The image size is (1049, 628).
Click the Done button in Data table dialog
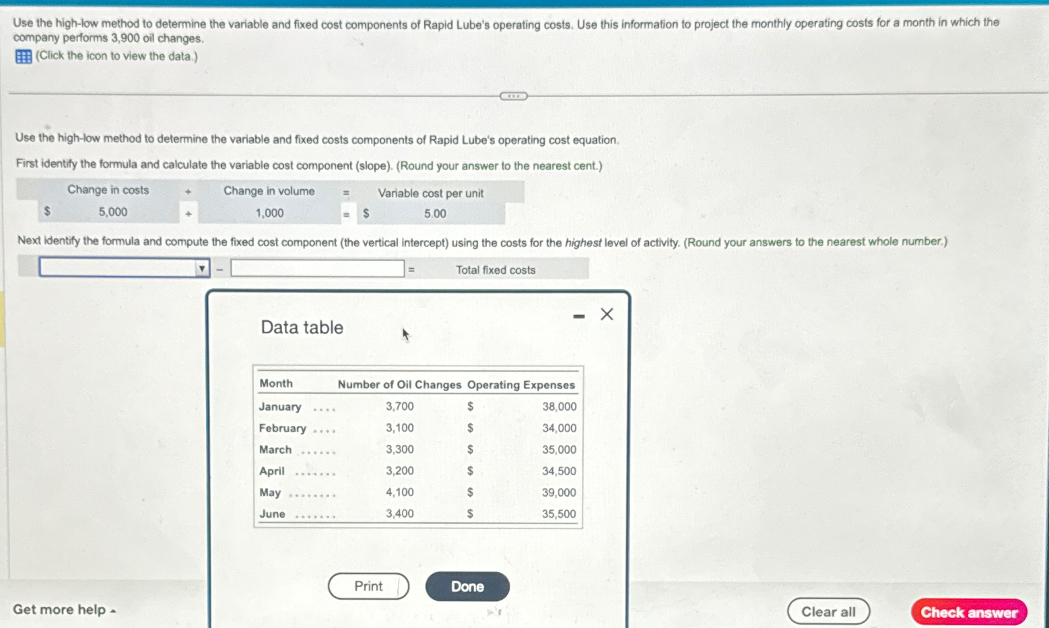pos(467,586)
